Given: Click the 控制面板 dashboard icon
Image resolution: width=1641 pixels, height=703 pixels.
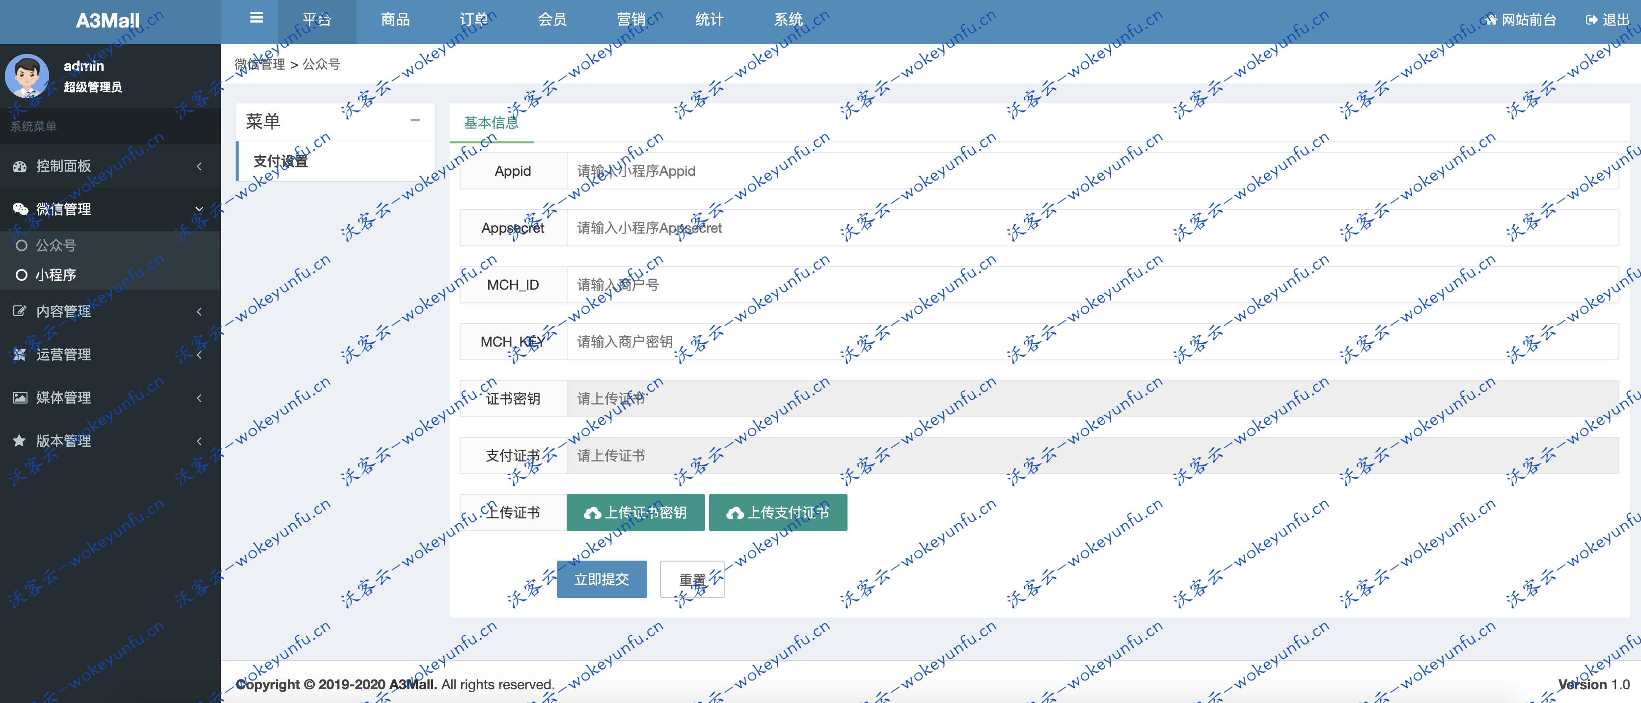Looking at the screenshot, I should click(x=20, y=166).
